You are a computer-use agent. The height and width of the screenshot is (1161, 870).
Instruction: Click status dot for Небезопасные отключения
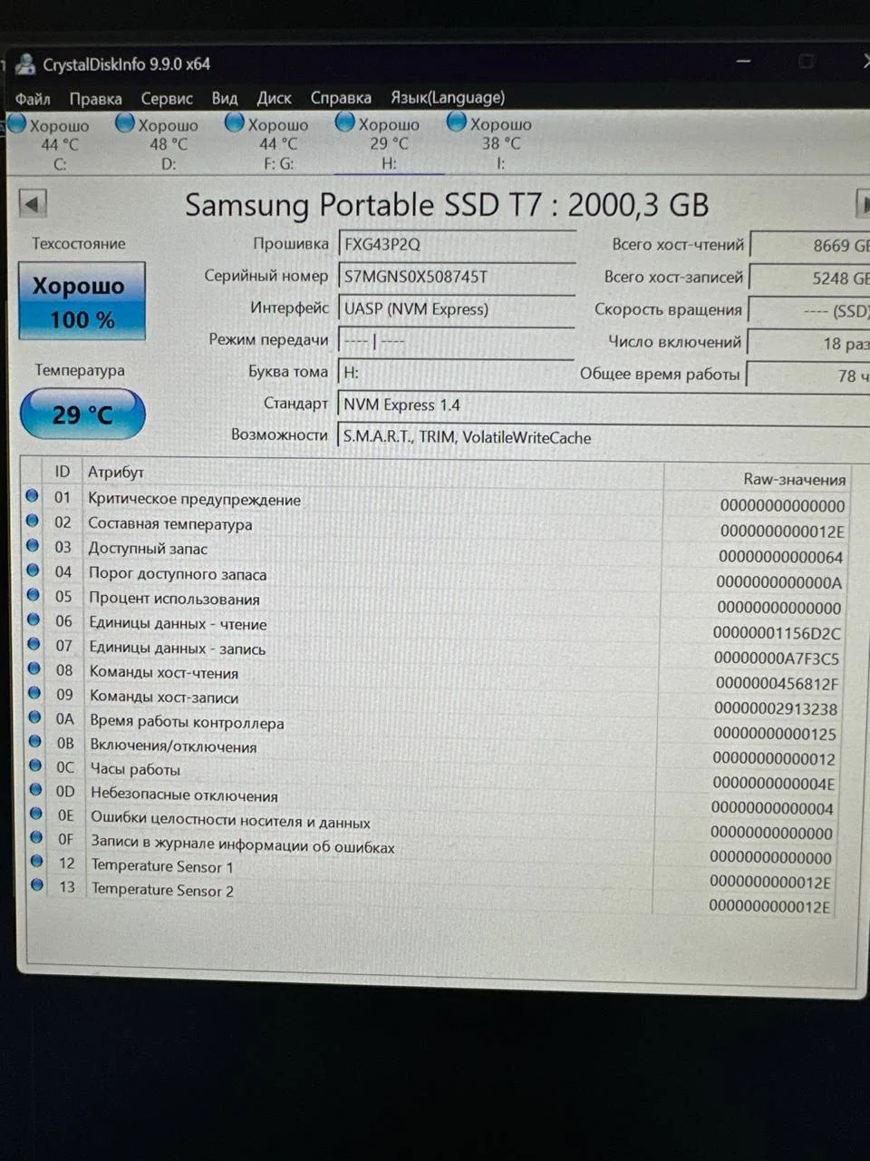[36, 789]
